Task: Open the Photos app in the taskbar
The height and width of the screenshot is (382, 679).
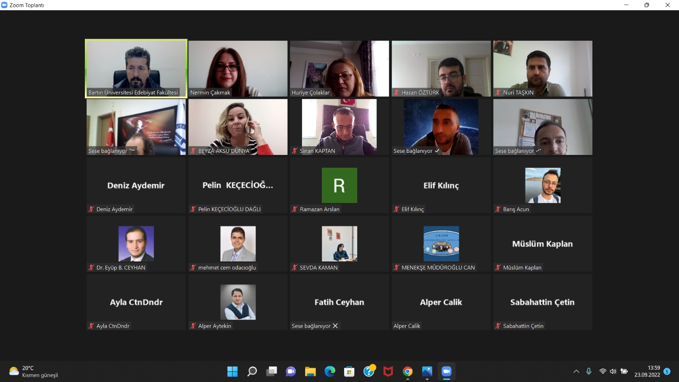Action: point(427,371)
